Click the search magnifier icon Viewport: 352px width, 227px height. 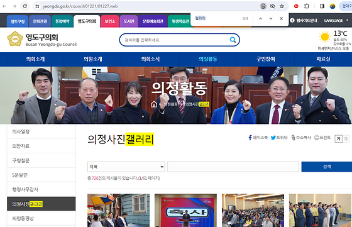click(x=233, y=40)
